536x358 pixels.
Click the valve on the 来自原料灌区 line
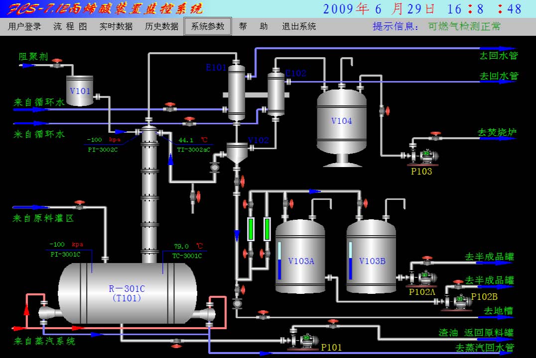pyautogui.click(x=80, y=205)
